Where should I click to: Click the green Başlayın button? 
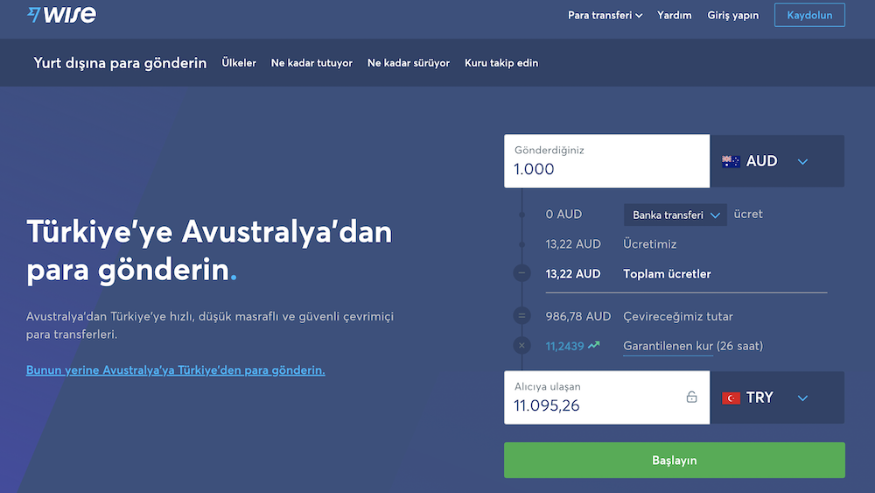coord(674,460)
